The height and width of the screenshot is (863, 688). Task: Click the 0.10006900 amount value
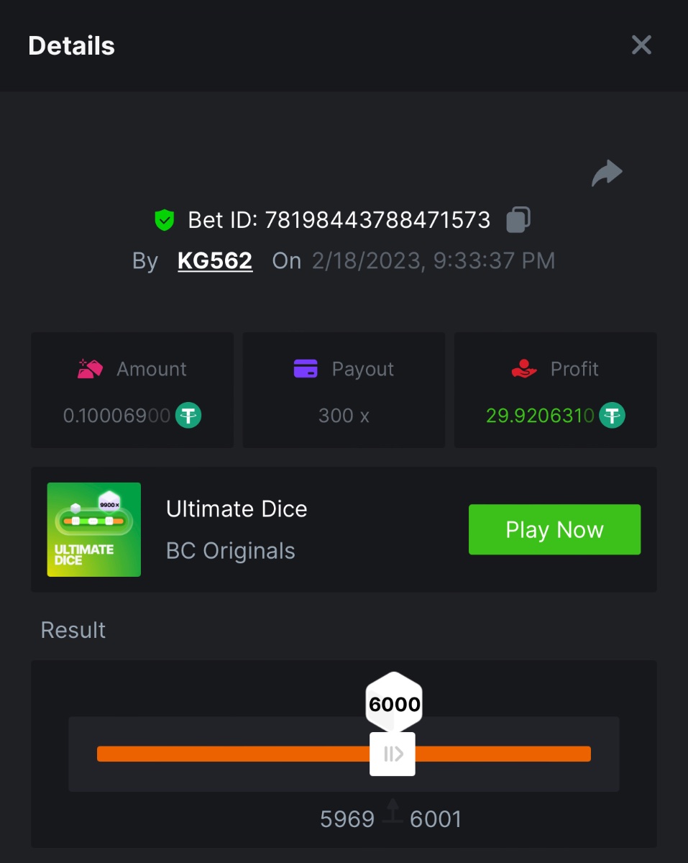pyautogui.click(x=117, y=415)
